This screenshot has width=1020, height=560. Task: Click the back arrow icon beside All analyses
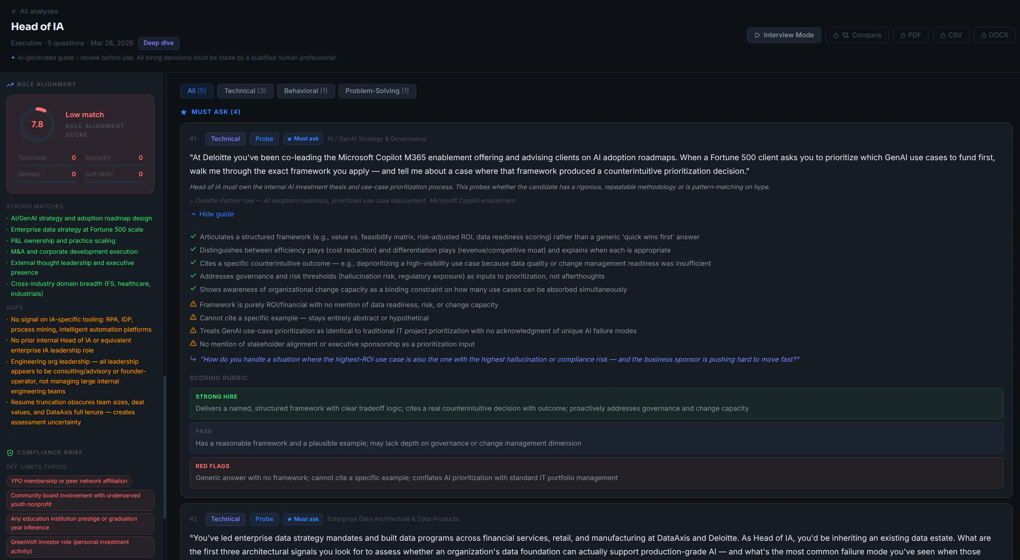pos(14,11)
